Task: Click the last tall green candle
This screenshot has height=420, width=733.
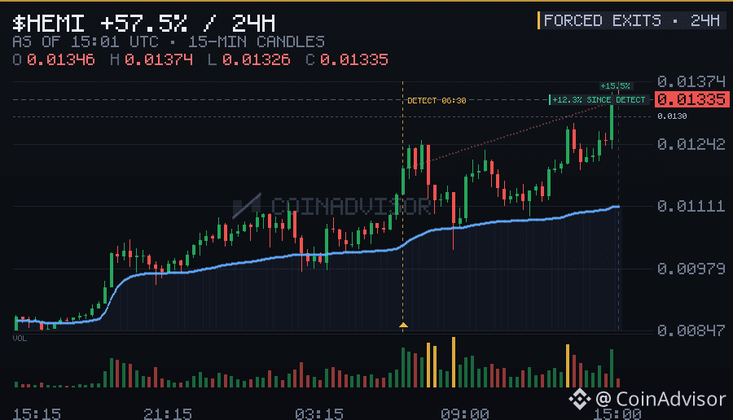Action: point(612,122)
